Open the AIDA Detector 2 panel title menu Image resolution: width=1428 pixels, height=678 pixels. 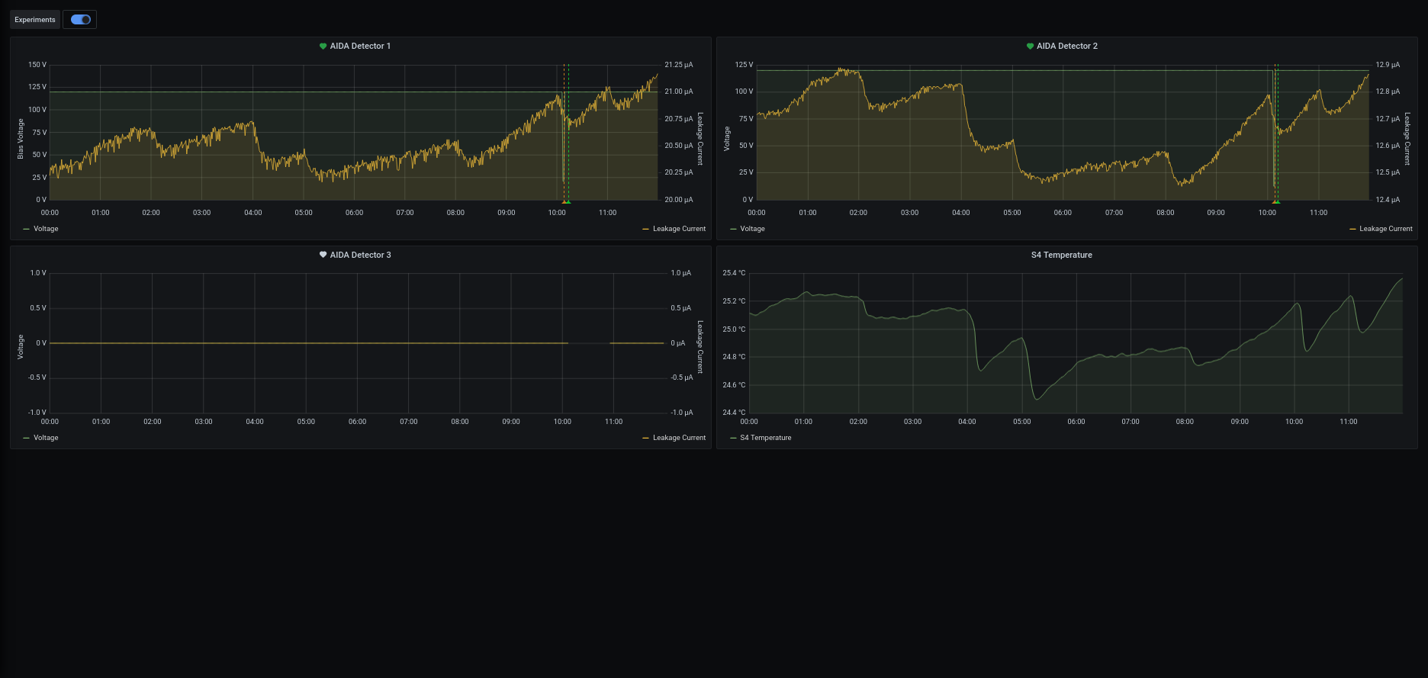(x=1066, y=47)
